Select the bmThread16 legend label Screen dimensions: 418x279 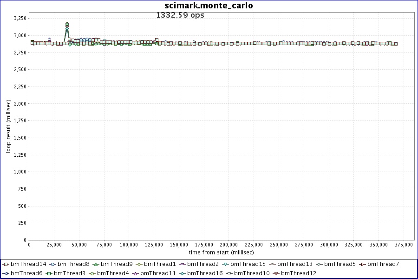point(205,273)
